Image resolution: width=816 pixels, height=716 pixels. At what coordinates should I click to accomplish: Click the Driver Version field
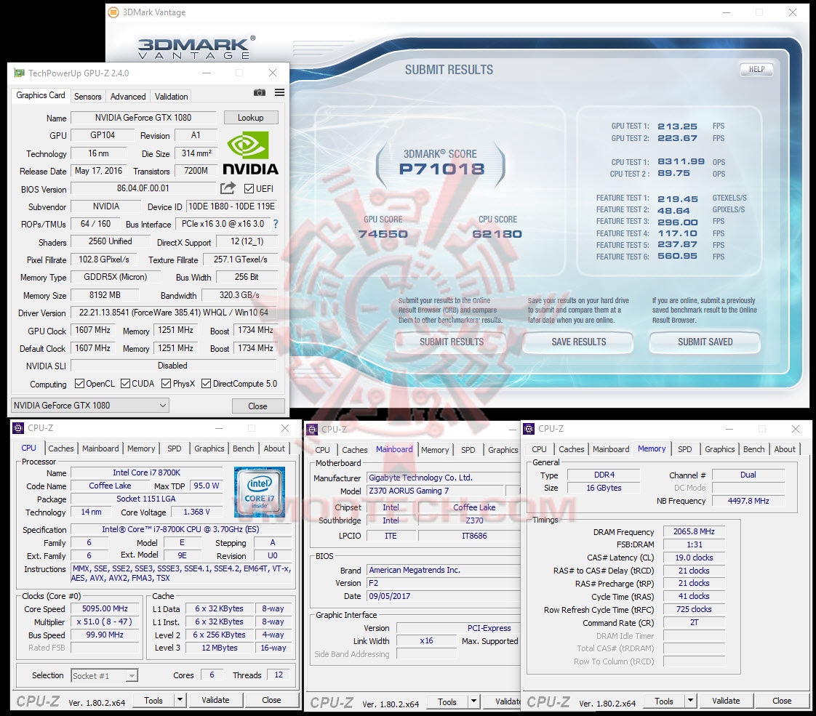click(174, 313)
